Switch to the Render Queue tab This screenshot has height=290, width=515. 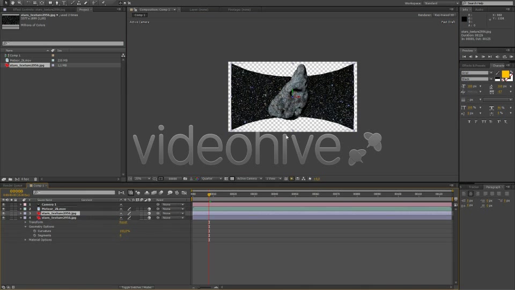(x=12, y=185)
